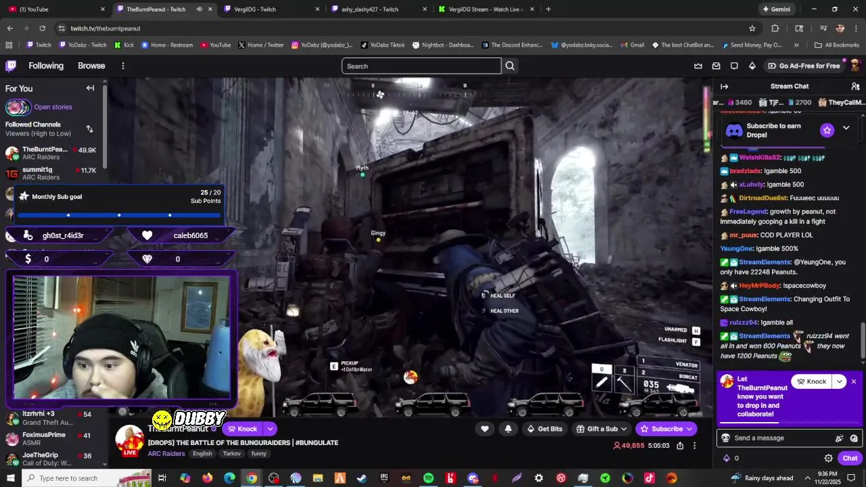866x487 pixels.
Task: Close the Knock collaborate popup
Action: point(854,381)
